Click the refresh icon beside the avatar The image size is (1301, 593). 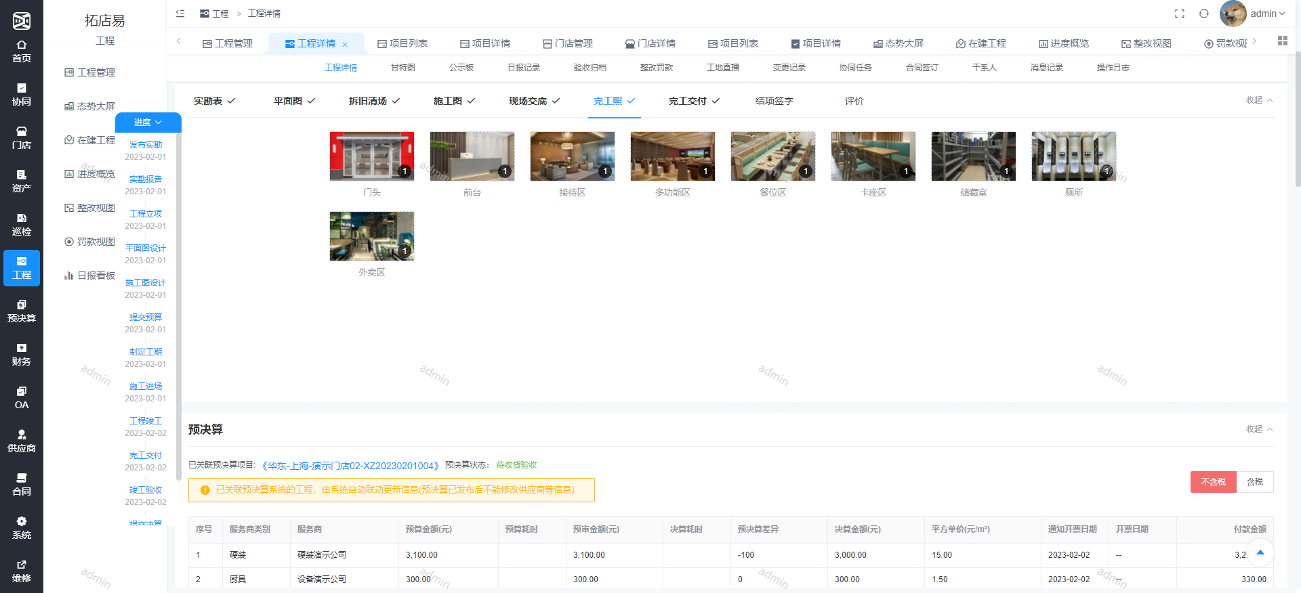1204,14
